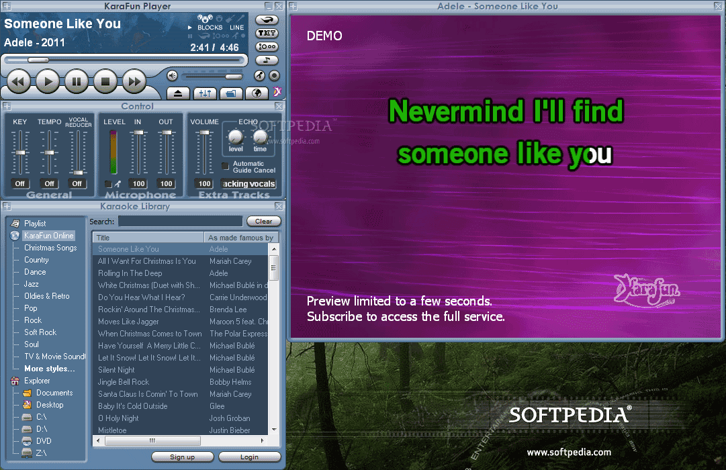Click the Login button
Screen dimensions: 726x470
(x=250, y=457)
